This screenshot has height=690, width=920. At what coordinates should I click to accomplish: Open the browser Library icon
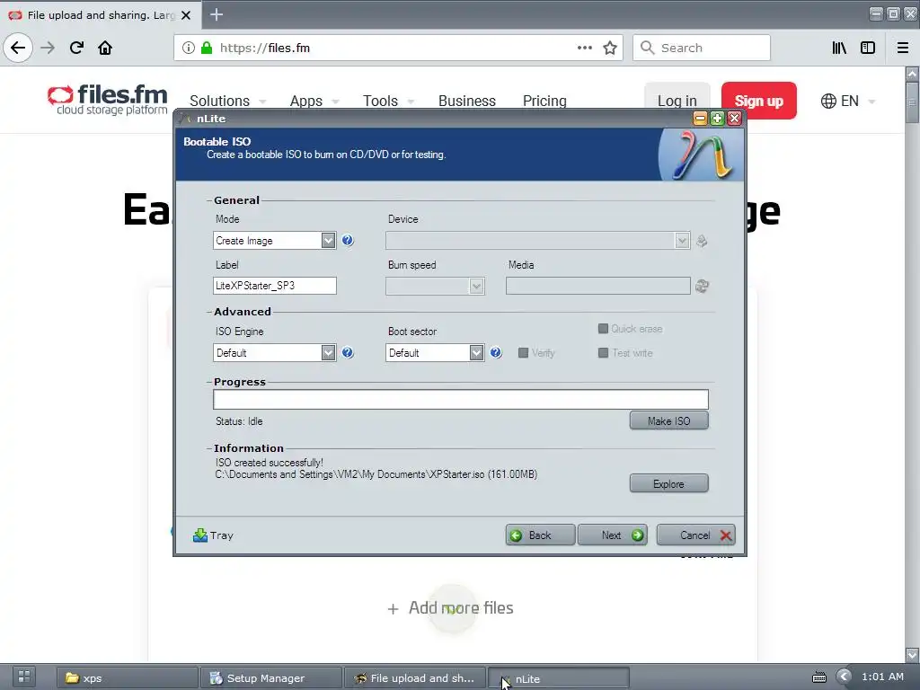click(839, 48)
